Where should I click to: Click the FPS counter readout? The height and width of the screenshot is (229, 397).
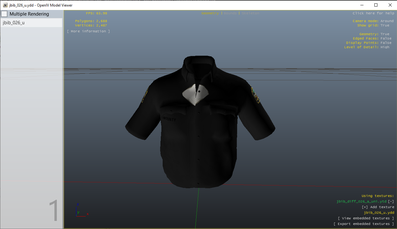(97, 13)
